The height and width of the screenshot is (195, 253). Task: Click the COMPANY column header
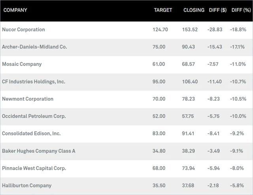click(15, 10)
